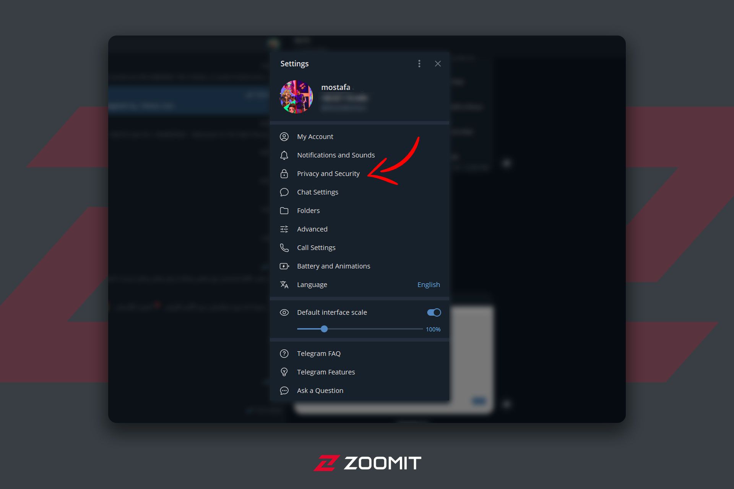Open Battery and Animations settings

pos(333,266)
